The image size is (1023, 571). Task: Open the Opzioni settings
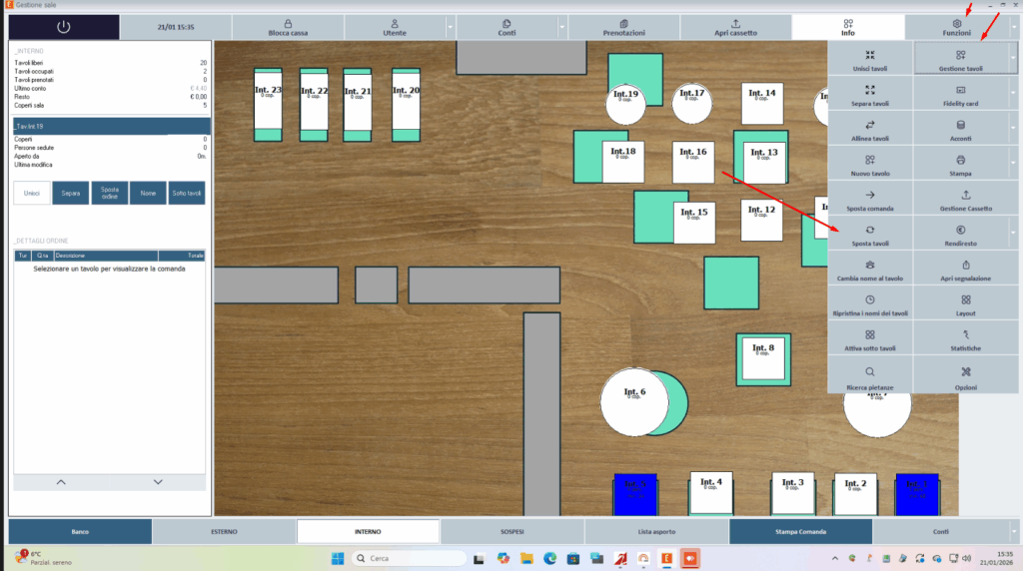966,375
